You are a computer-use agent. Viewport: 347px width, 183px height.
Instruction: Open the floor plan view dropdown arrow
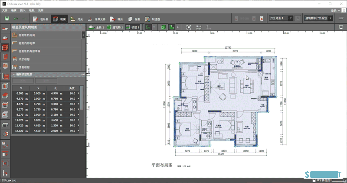pos(154,27)
